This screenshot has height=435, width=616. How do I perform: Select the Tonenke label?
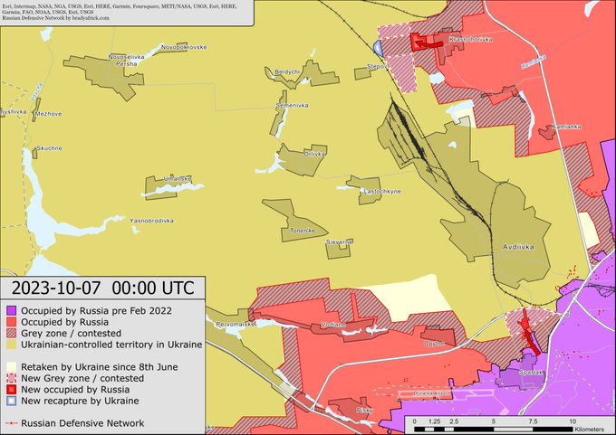(x=303, y=231)
